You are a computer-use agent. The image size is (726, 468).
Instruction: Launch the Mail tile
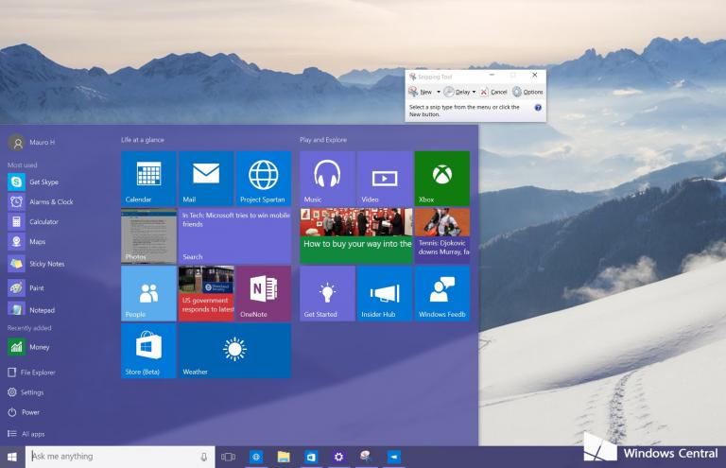[x=205, y=178]
